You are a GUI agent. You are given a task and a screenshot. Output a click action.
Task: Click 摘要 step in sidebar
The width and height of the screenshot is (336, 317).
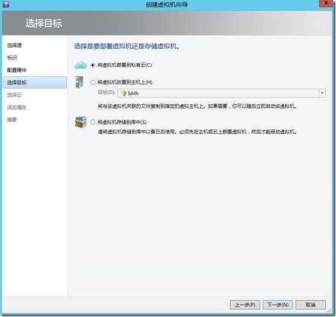pos(12,120)
